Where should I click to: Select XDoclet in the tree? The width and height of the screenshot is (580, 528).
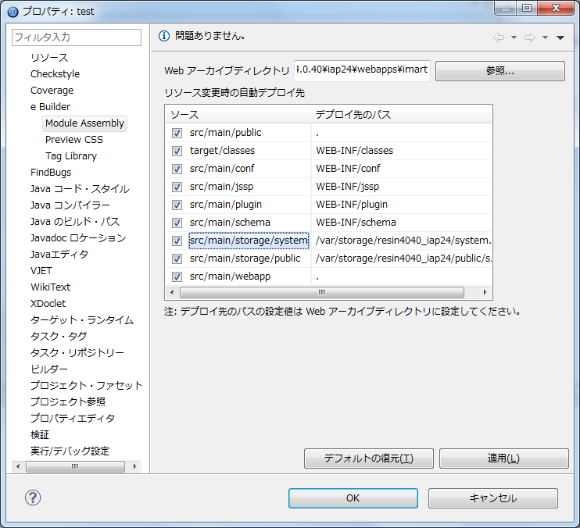tap(48, 303)
